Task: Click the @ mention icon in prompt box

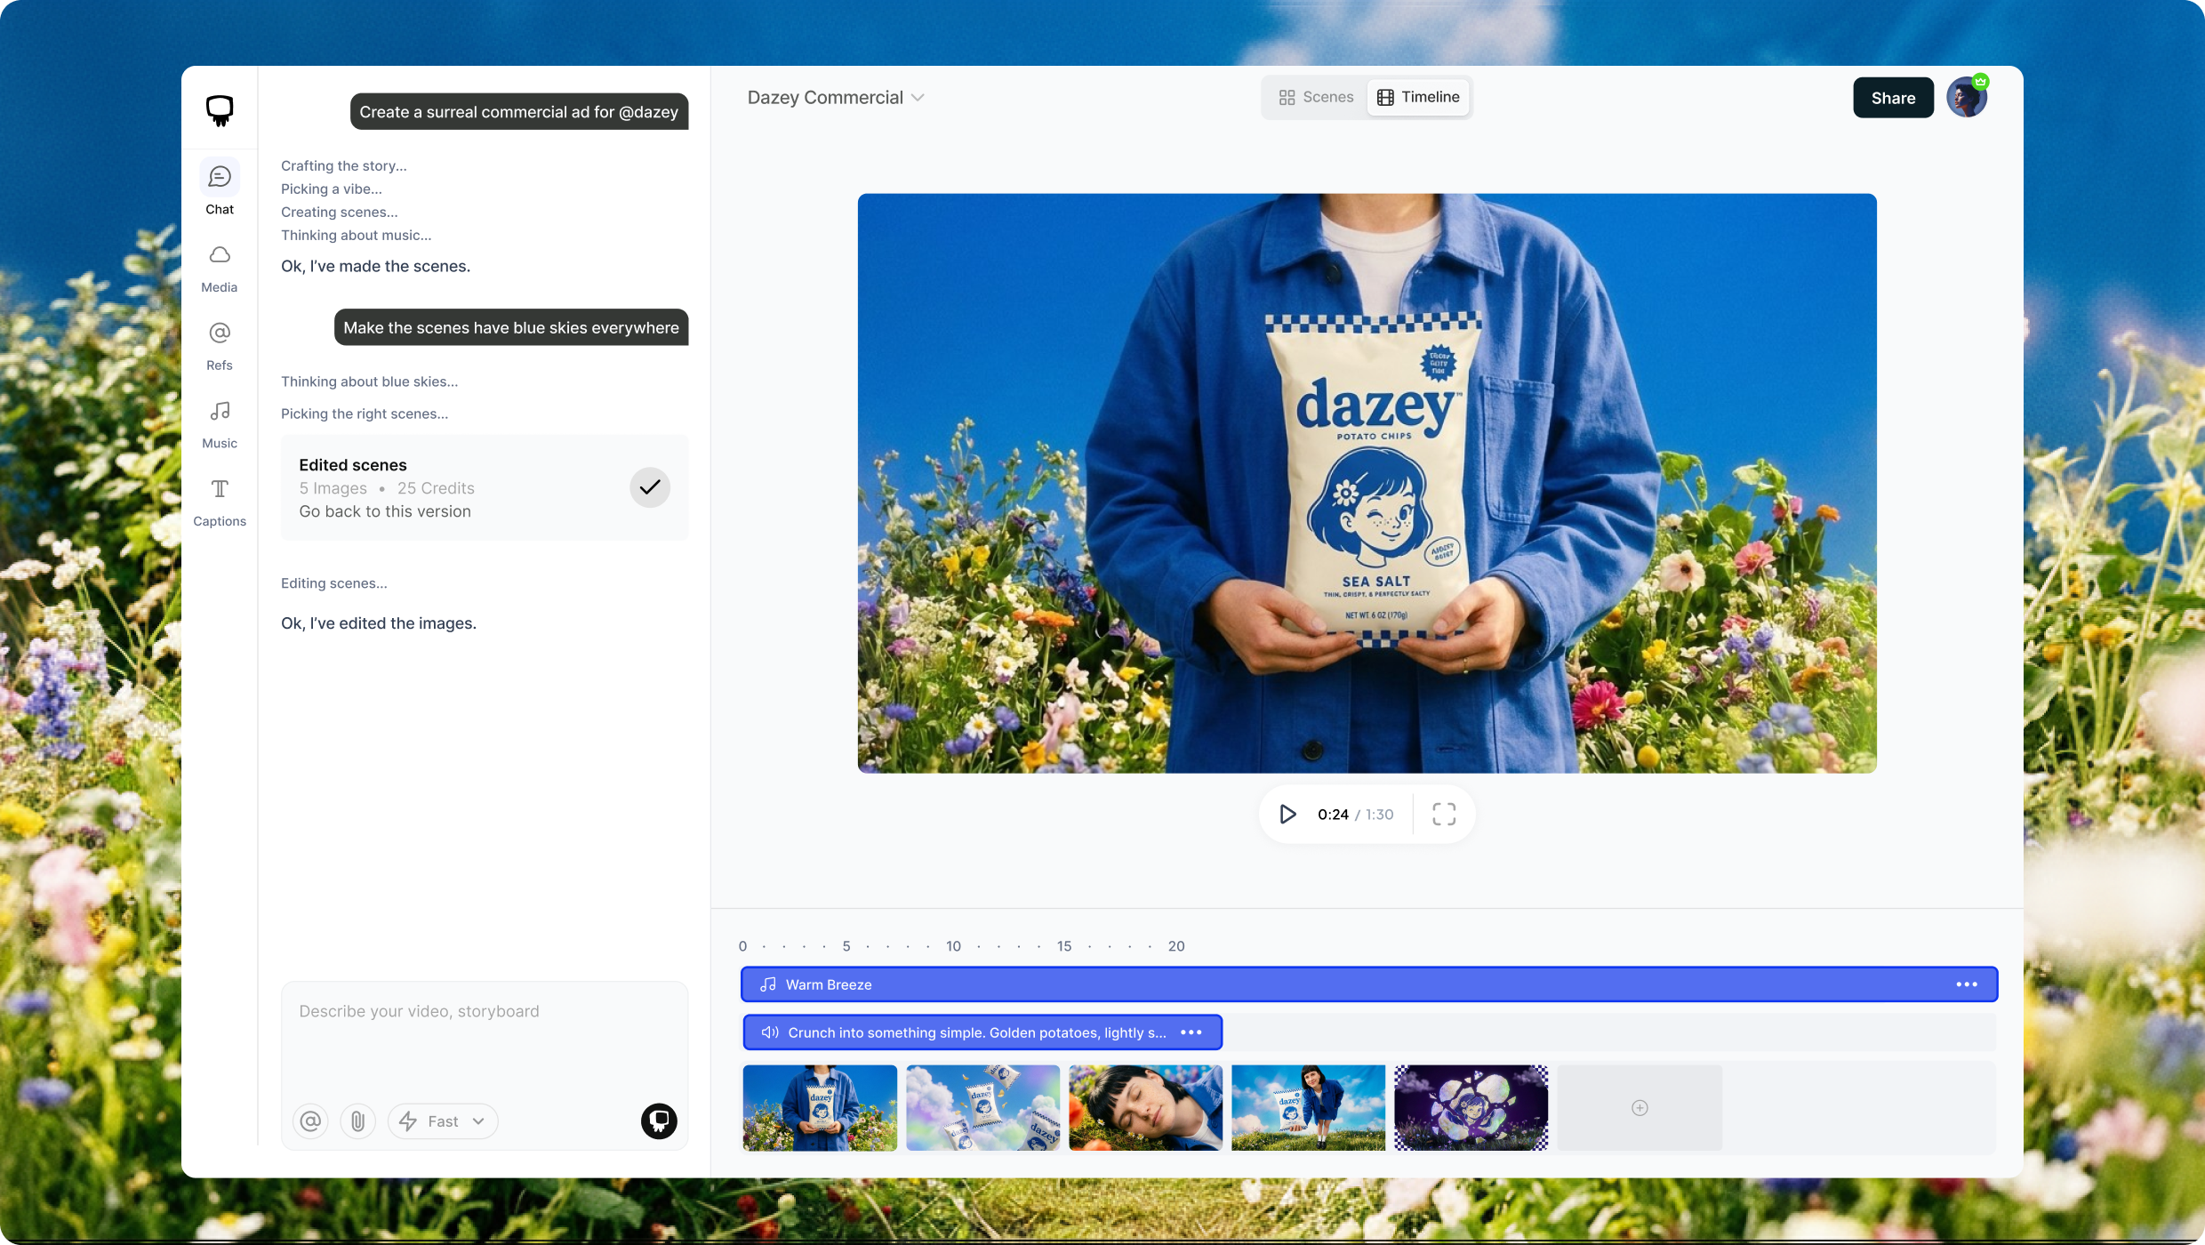Action: click(310, 1121)
